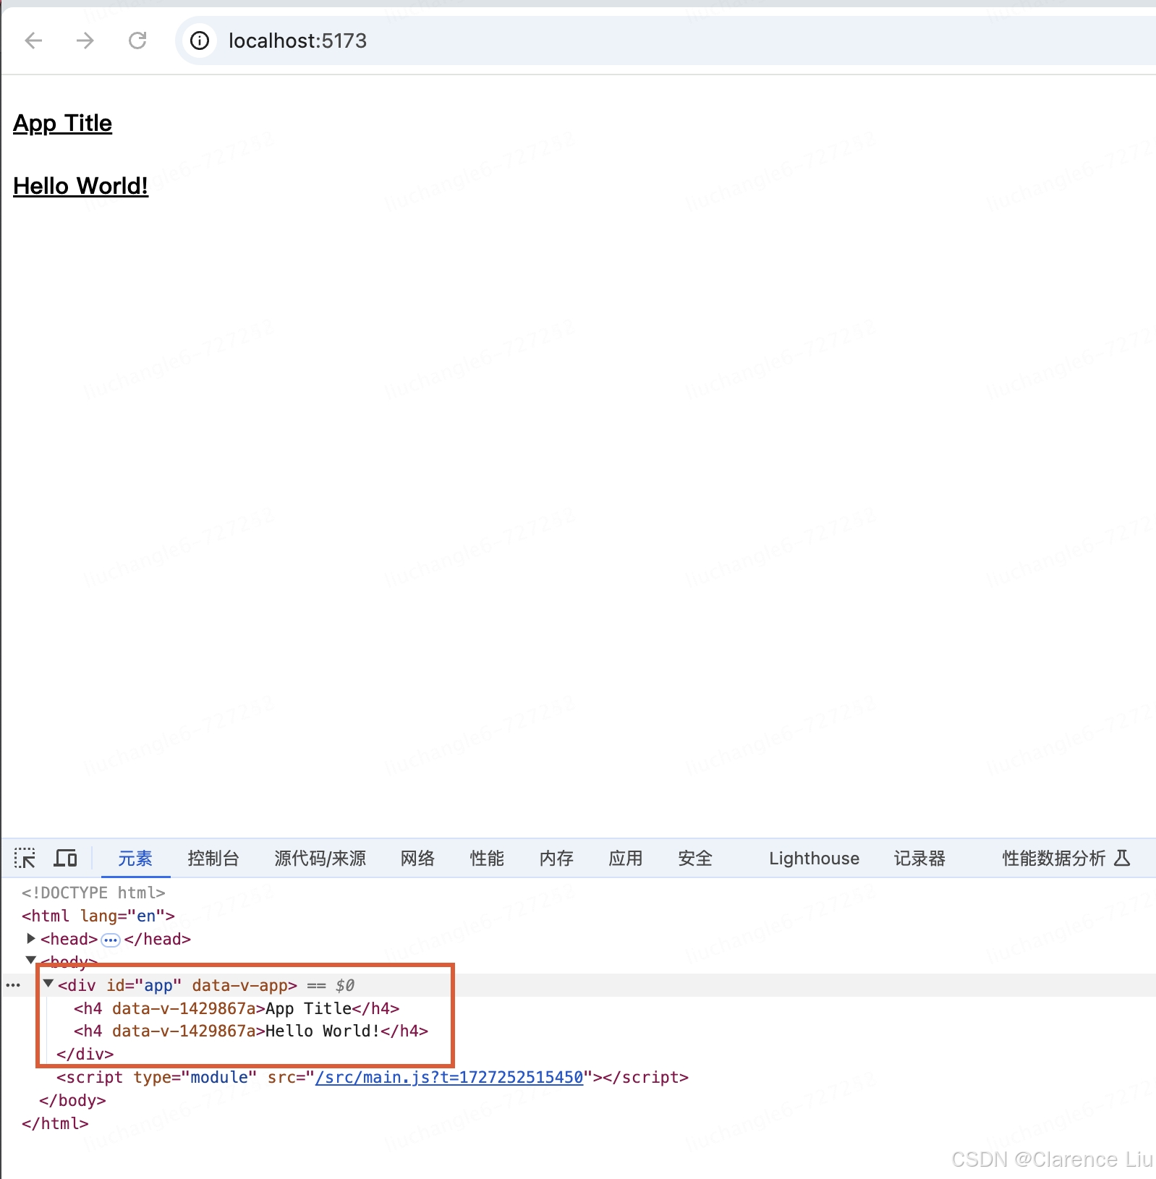Switch to the 元素 tab
This screenshot has height=1179, width=1156.
click(135, 858)
